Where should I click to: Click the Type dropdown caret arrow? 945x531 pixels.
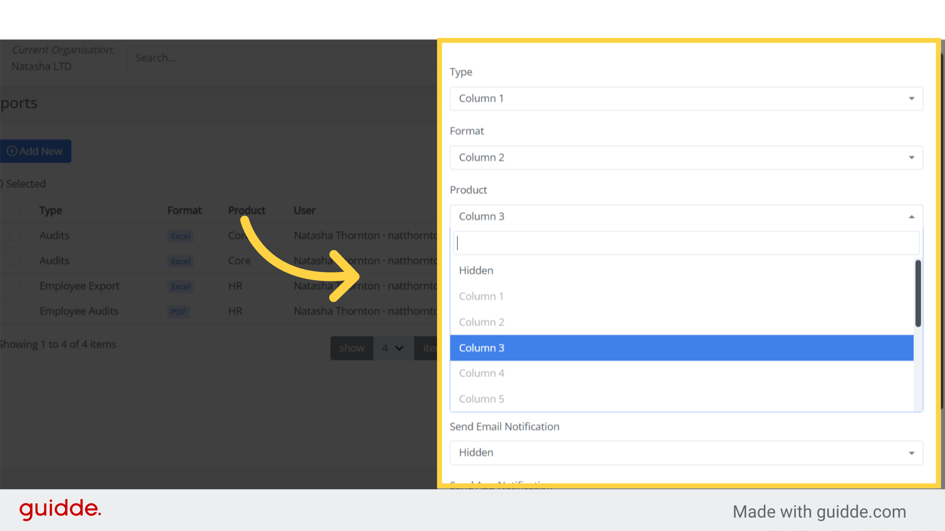[x=912, y=98]
